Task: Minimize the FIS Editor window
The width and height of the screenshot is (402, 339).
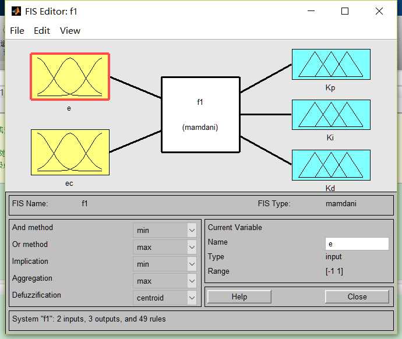Action: [311, 11]
